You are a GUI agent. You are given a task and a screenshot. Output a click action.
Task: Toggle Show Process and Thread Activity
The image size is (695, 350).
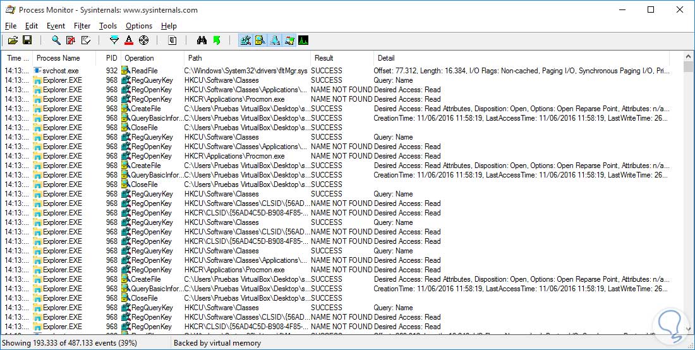(x=289, y=41)
